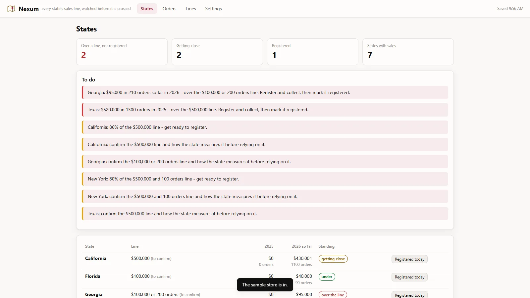This screenshot has width=530, height=298.
Task: Dismiss 'The sample store is in.' toast
Action: [x=265, y=285]
